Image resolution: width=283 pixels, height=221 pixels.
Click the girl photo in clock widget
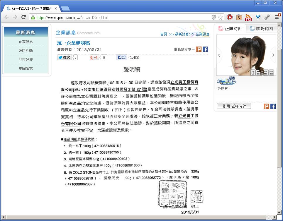click(246, 55)
